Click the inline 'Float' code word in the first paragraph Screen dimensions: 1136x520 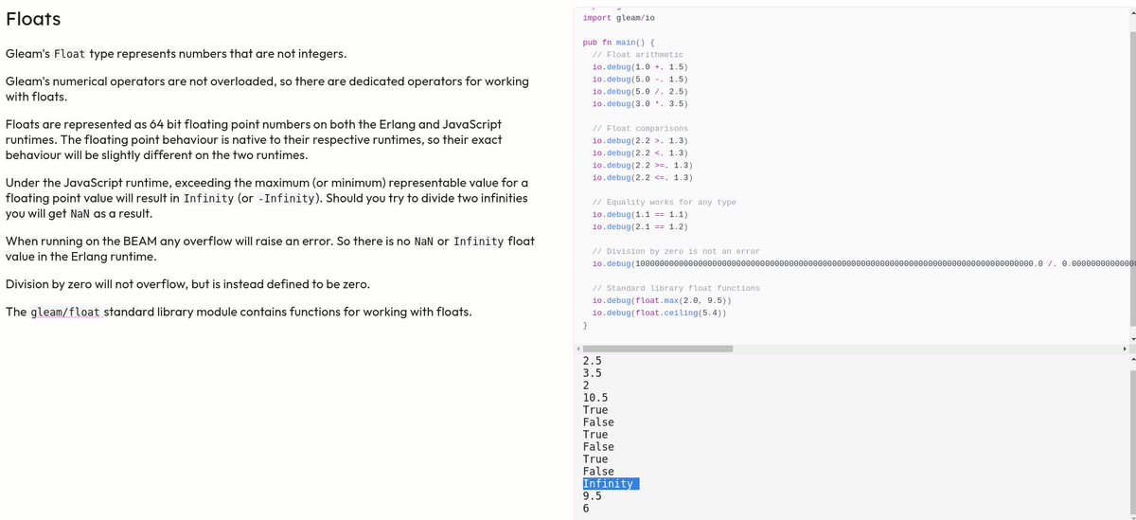[69, 54]
